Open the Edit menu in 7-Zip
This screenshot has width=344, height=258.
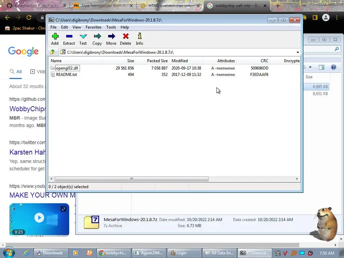pyautogui.click(x=64, y=27)
